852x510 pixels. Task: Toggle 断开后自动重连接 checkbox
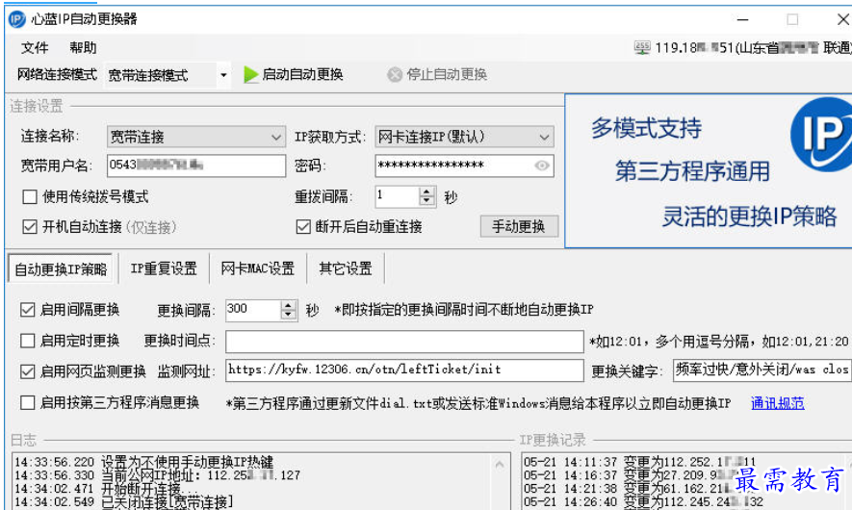click(303, 226)
